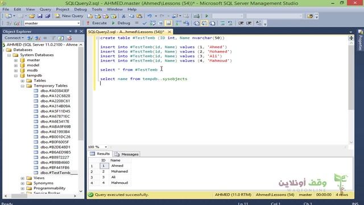Expand the msdb database node

tap(16, 71)
